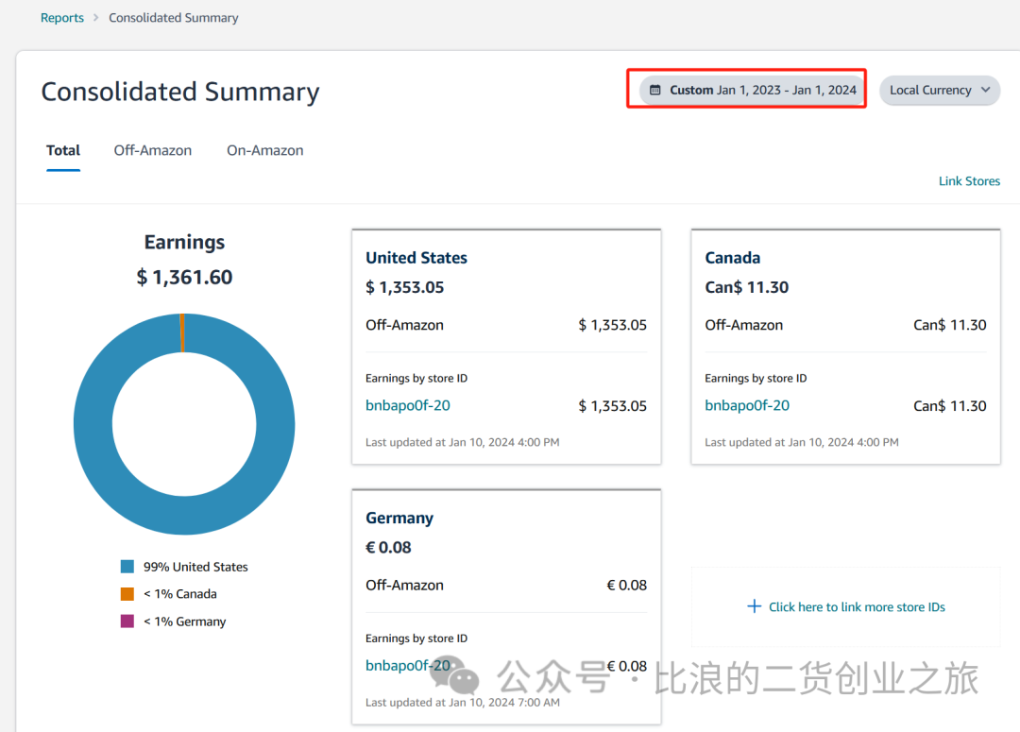
Task: Open the Custom date range picker
Action: pyautogui.click(x=753, y=90)
